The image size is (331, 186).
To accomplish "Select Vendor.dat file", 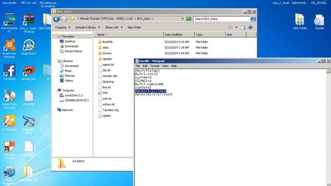I will click(108, 76).
